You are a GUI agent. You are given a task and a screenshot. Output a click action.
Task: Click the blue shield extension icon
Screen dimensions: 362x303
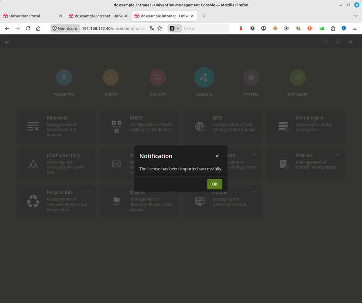[344, 28]
